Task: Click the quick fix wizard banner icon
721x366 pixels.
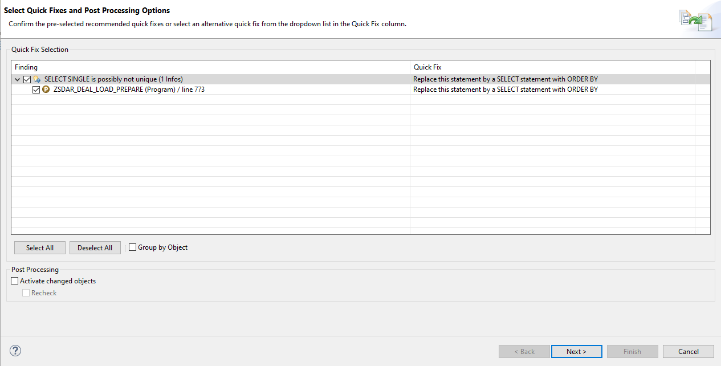Action: (695, 21)
